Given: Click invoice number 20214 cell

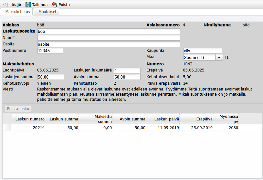Looking at the screenshot, I should pos(28,128).
